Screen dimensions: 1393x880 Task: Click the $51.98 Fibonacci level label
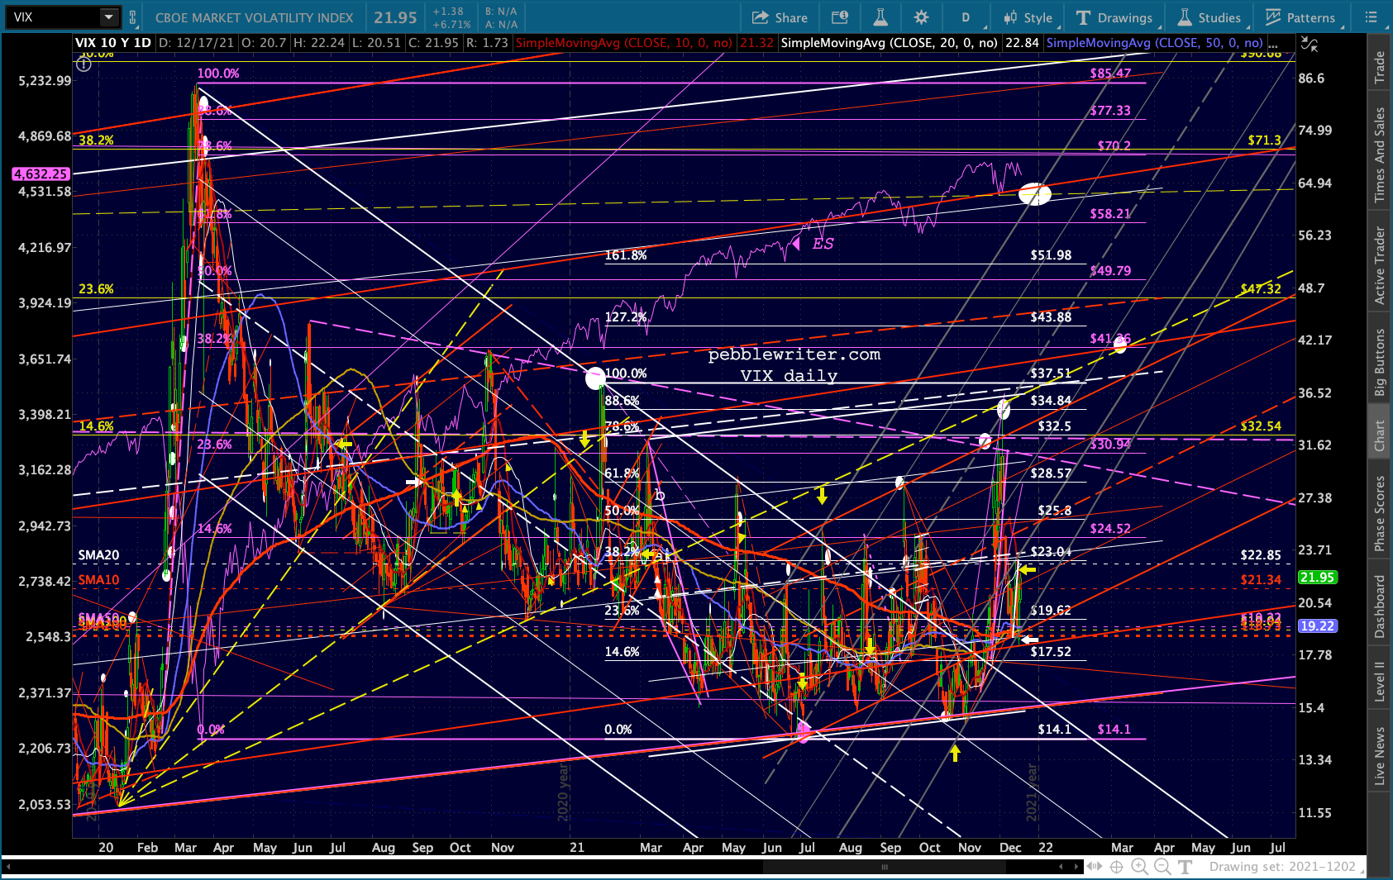tap(1051, 255)
